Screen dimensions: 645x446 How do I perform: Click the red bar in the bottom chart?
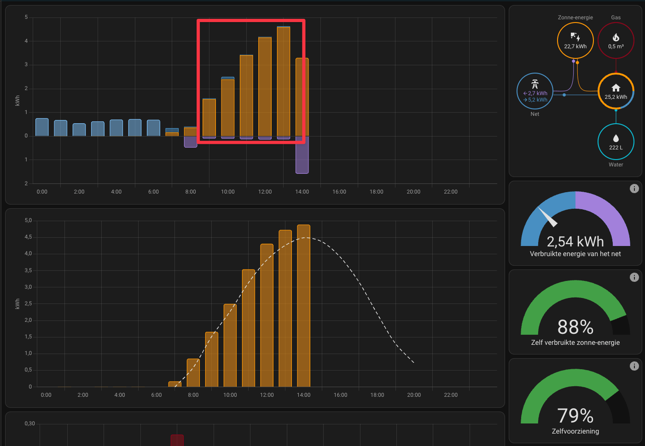(177, 440)
